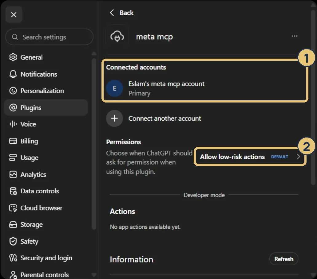Click the Permissions heading
Viewport: 317px width, 279px height.
tap(124, 142)
